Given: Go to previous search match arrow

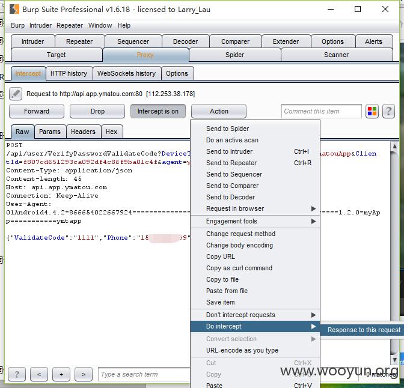Looking at the screenshot, I should [39, 374].
